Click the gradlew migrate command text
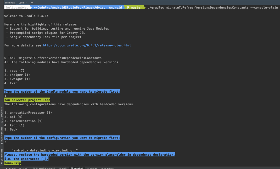The width and height of the screenshot is (280, 169). 213,7
